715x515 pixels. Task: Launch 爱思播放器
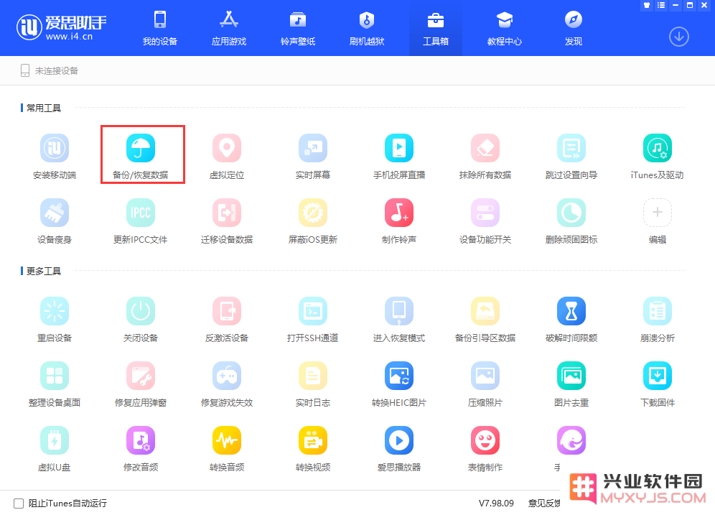(x=399, y=450)
